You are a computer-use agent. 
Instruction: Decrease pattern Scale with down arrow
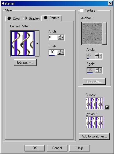point(59,53)
